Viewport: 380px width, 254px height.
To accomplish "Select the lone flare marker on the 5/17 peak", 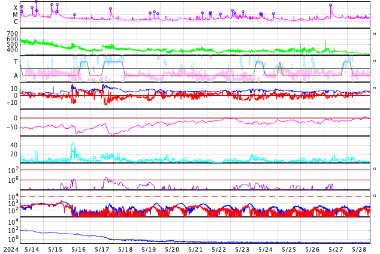I will pos(110,9).
